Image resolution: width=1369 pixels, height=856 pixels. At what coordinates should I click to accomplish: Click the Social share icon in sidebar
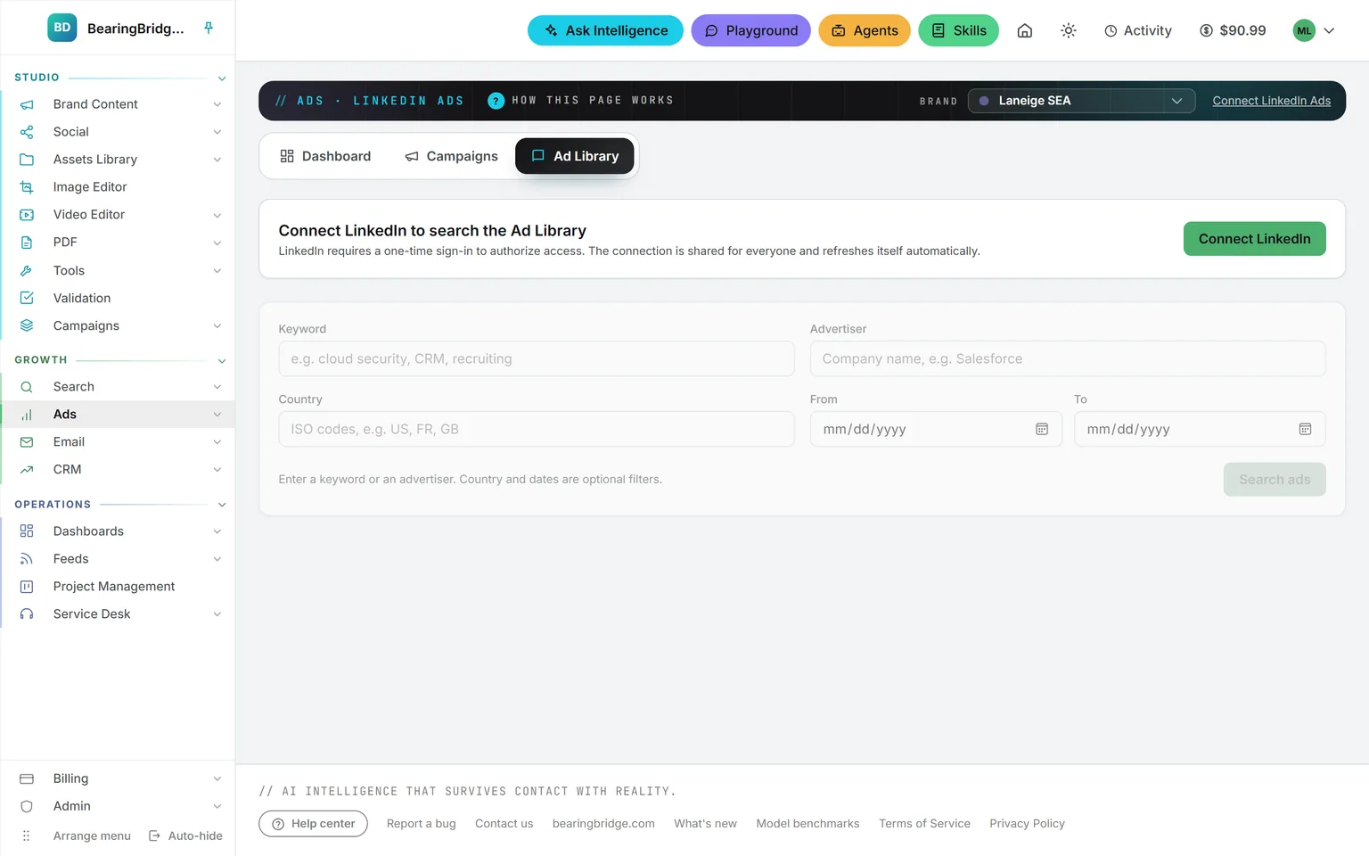pos(27,132)
